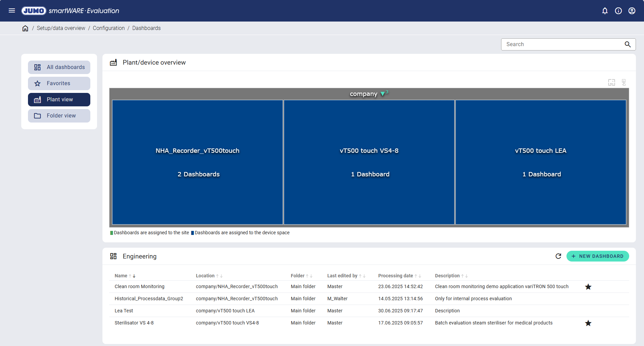Click the fit-to-view icon above the plant map
The width and height of the screenshot is (644, 346).
pyautogui.click(x=611, y=82)
